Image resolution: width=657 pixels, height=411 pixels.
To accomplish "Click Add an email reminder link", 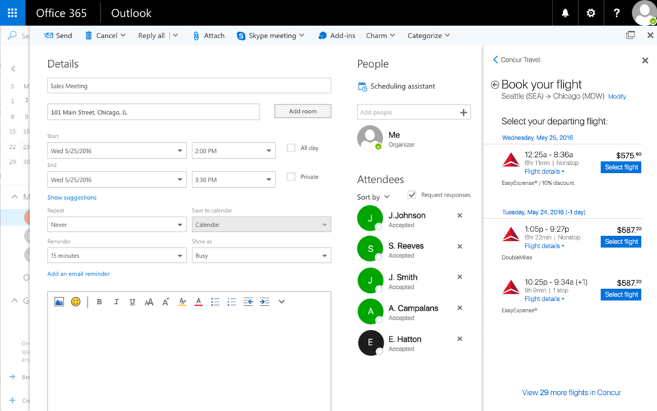I will [78, 274].
